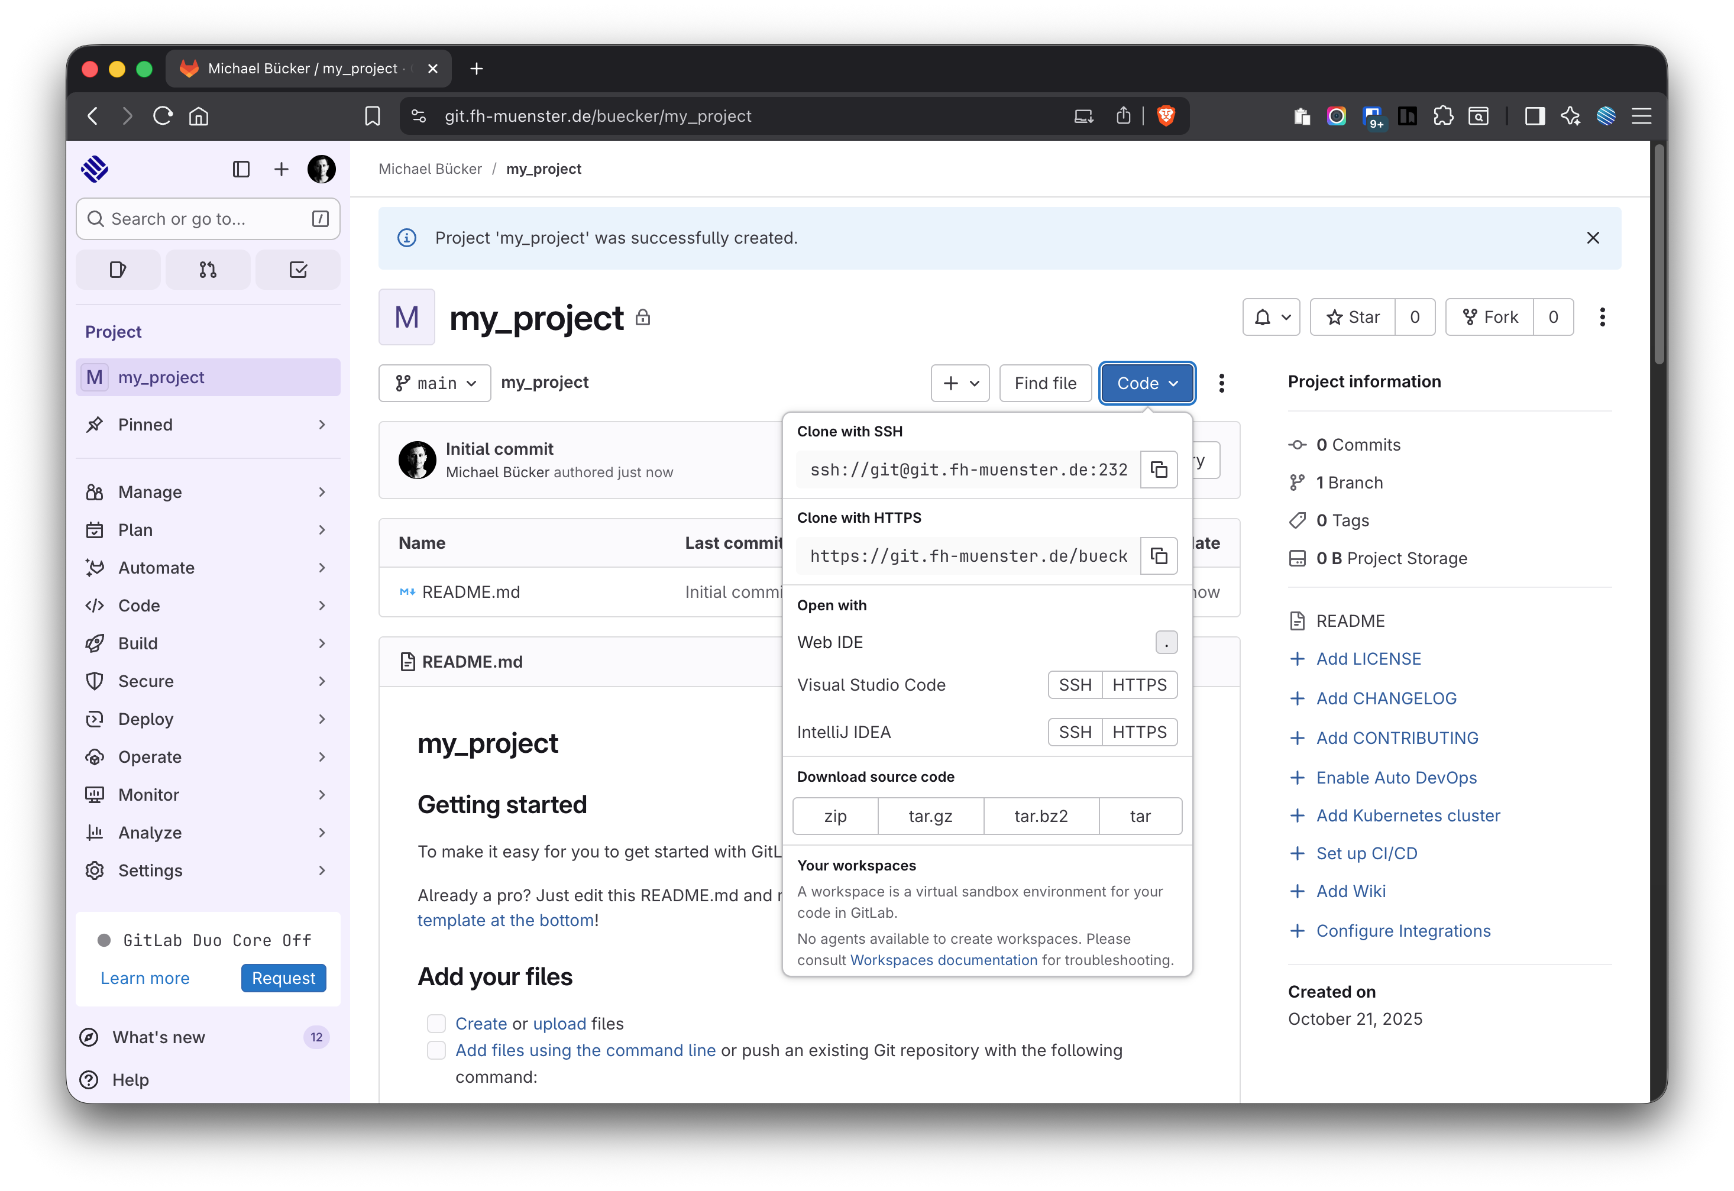Star the my_project repository
The width and height of the screenshot is (1734, 1191).
1353,317
